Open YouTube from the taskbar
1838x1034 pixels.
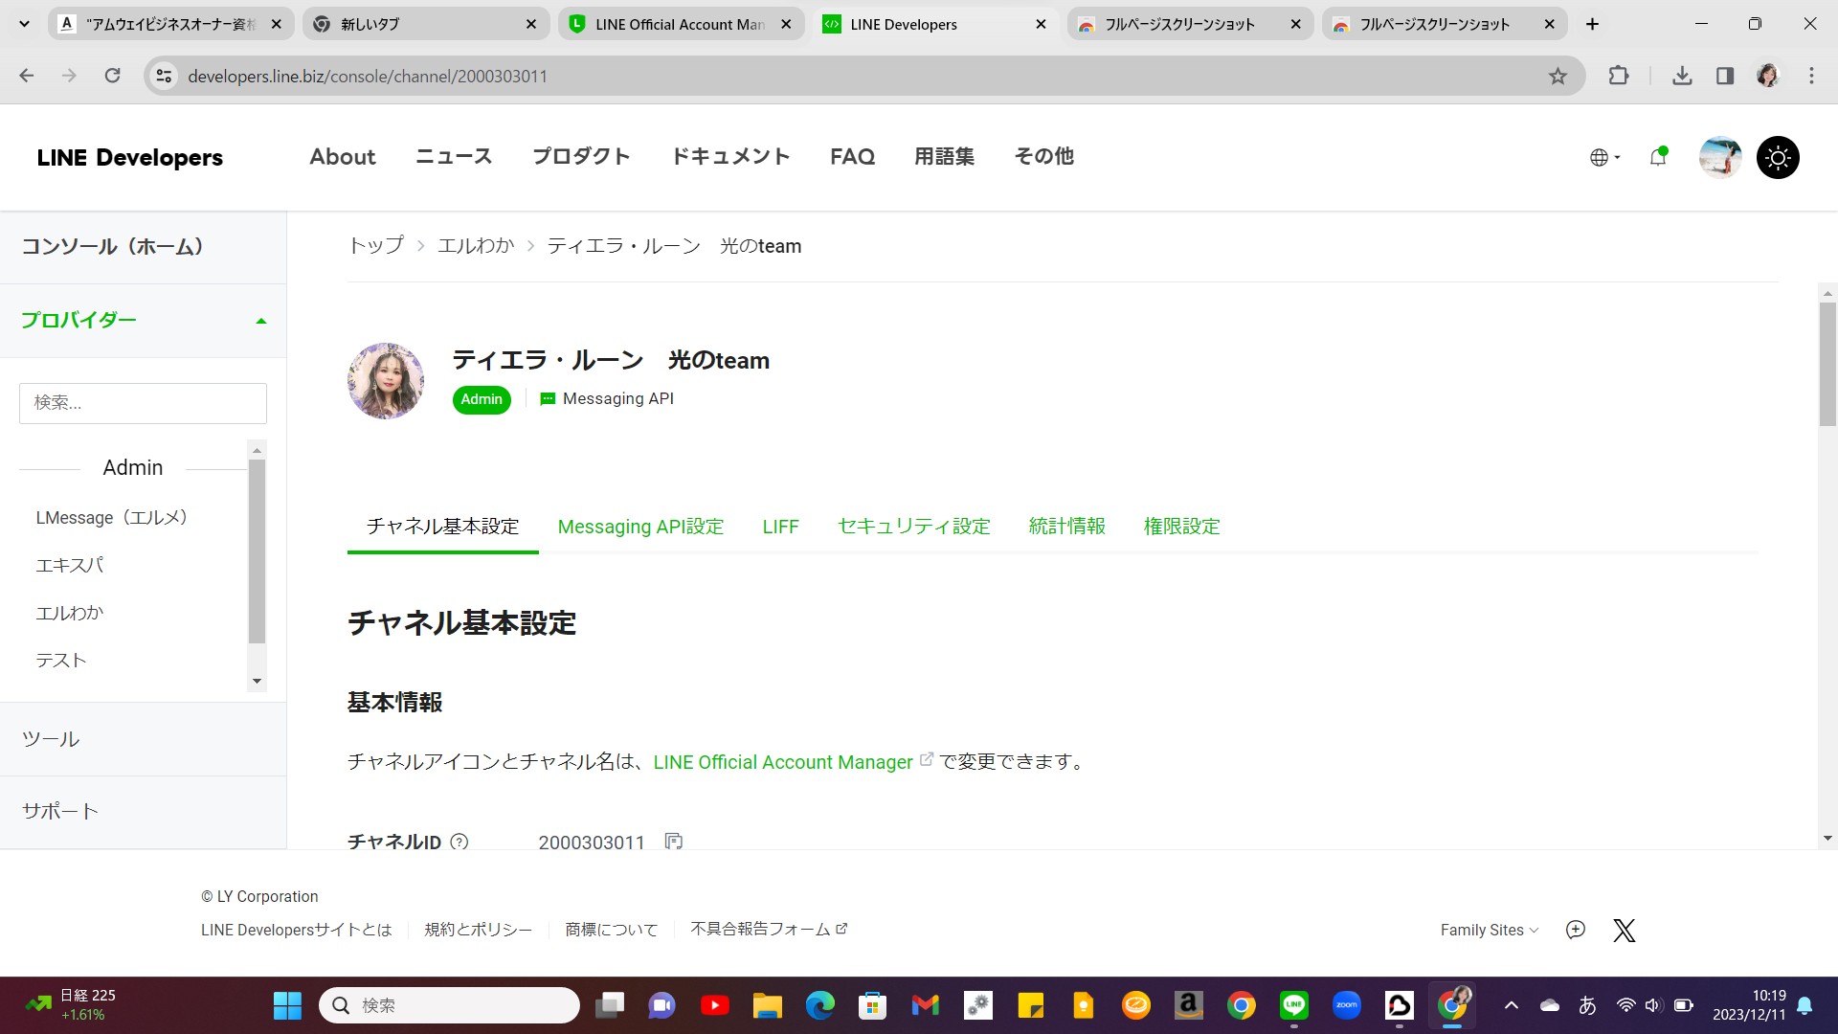coord(714,1005)
